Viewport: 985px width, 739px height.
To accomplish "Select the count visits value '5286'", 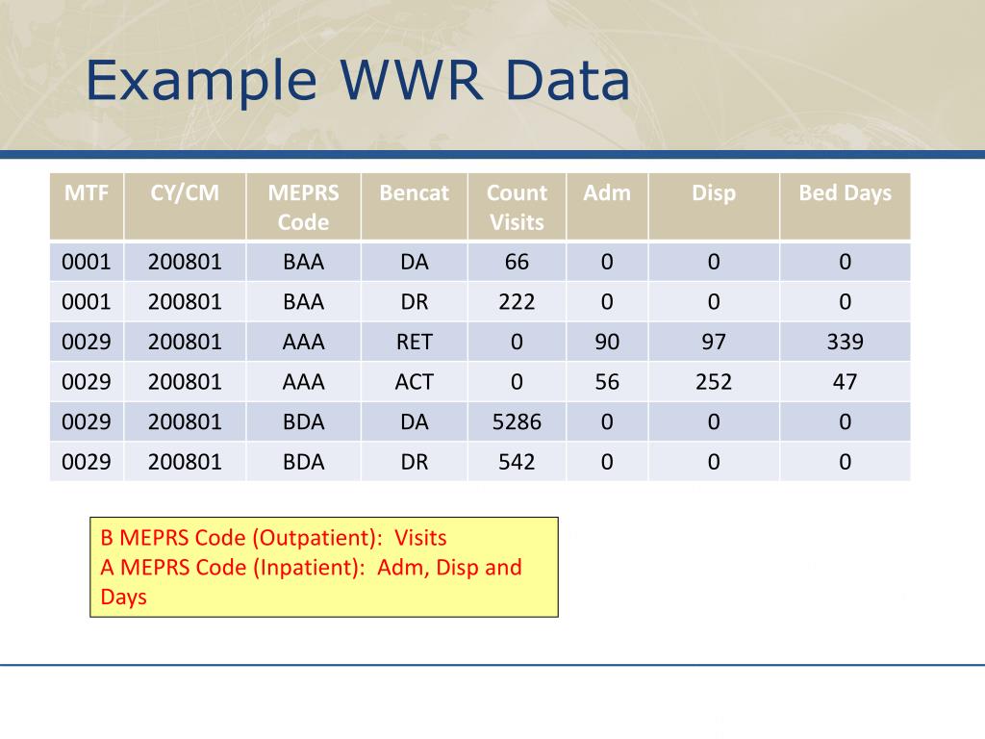I will (x=517, y=421).
